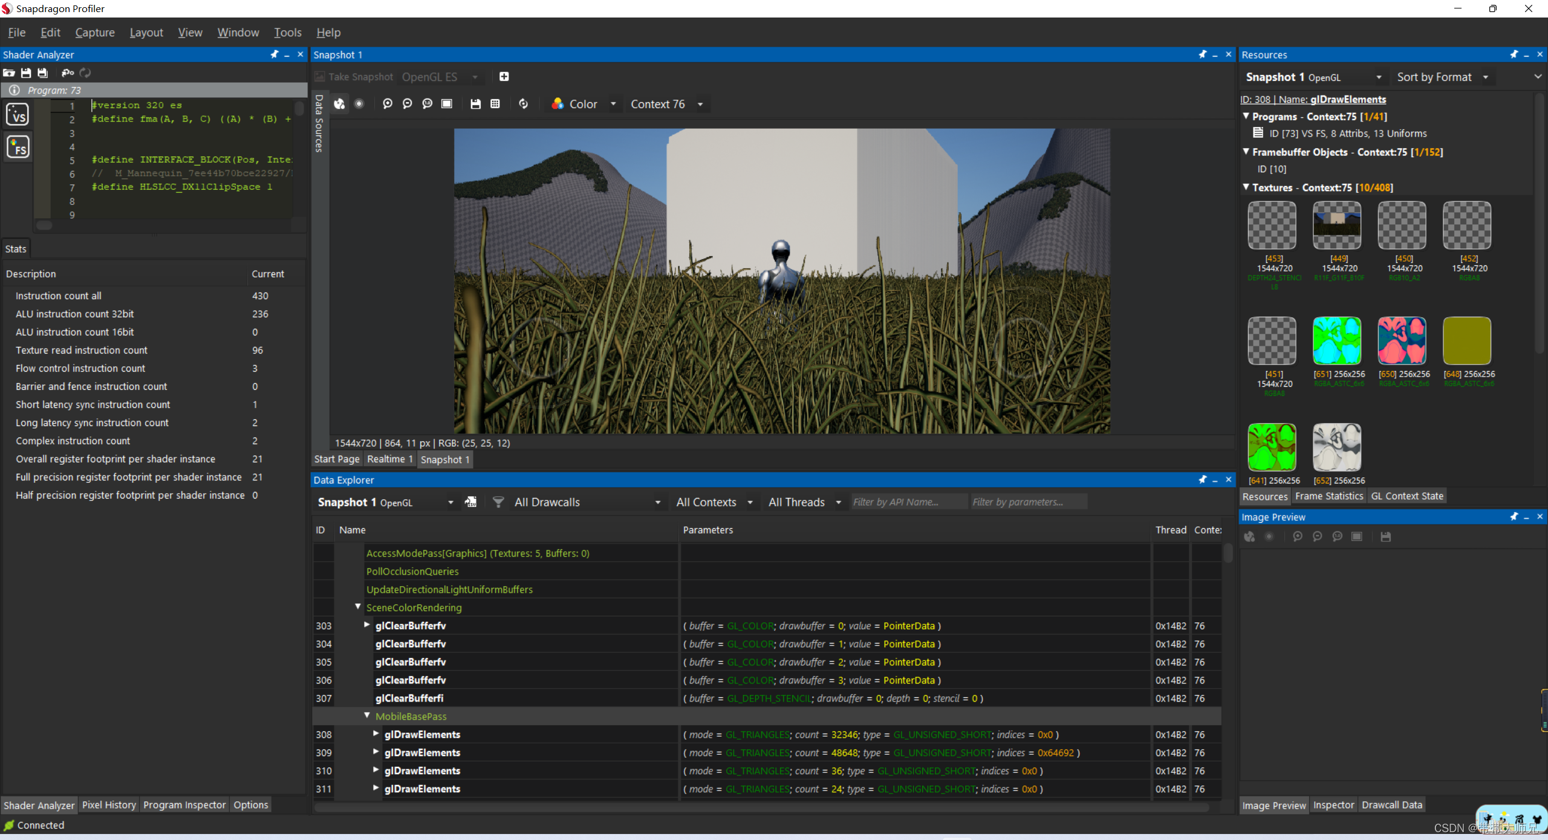This screenshot has height=840, width=1548.
Task: Collapse the MobileBasePass group
Action: tap(367, 716)
